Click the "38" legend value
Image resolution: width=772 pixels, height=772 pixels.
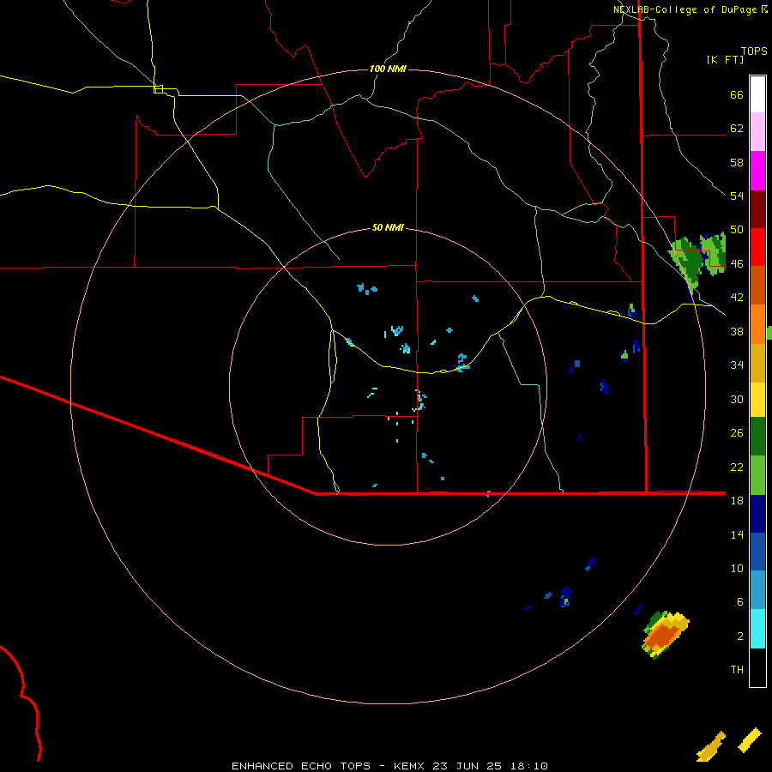click(x=737, y=332)
